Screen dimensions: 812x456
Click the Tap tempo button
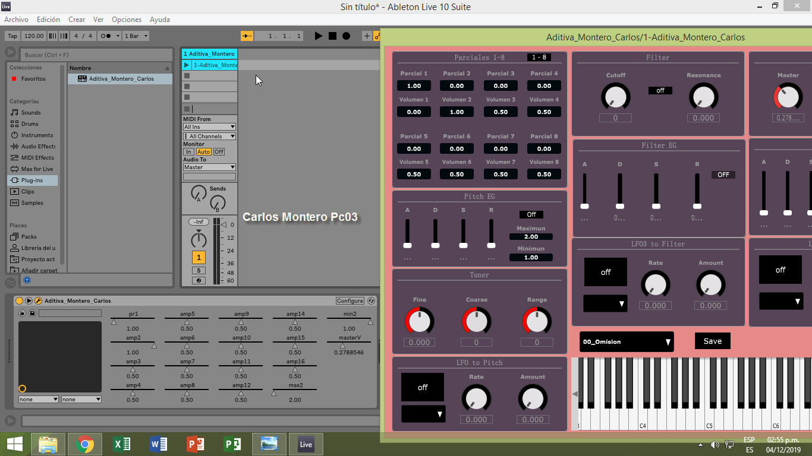click(x=12, y=36)
